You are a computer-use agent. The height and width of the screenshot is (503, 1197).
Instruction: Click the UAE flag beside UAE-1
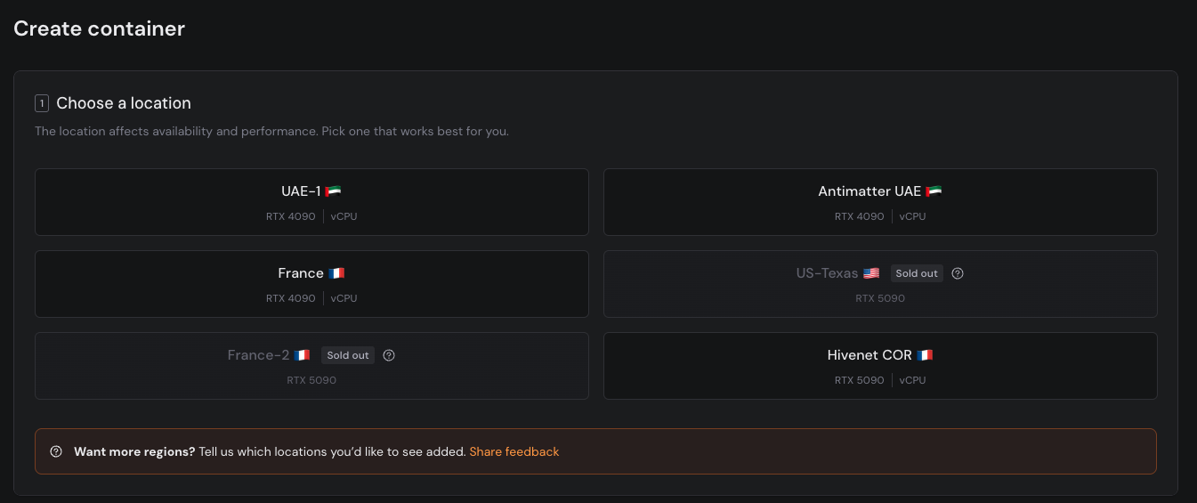click(x=333, y=191)
